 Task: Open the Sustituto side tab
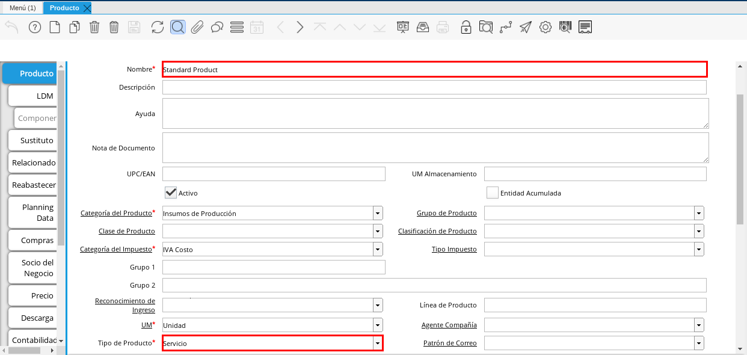click(x=32, y=140)
